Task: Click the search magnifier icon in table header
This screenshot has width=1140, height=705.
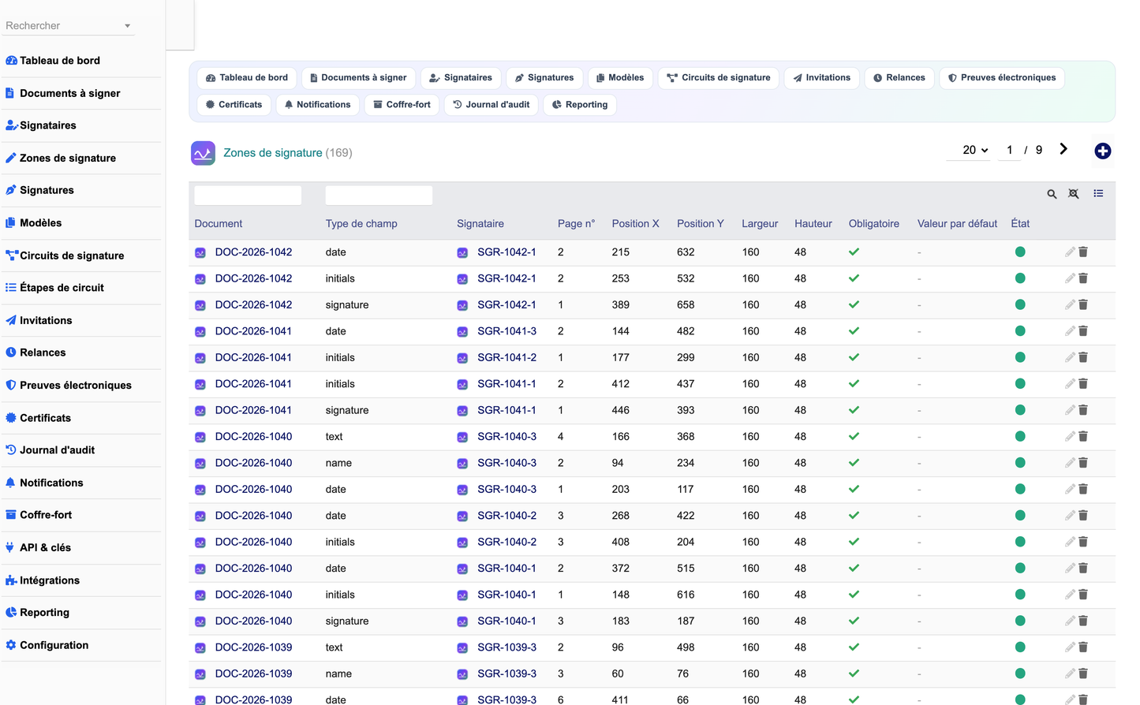Action: click(1052, 194)
